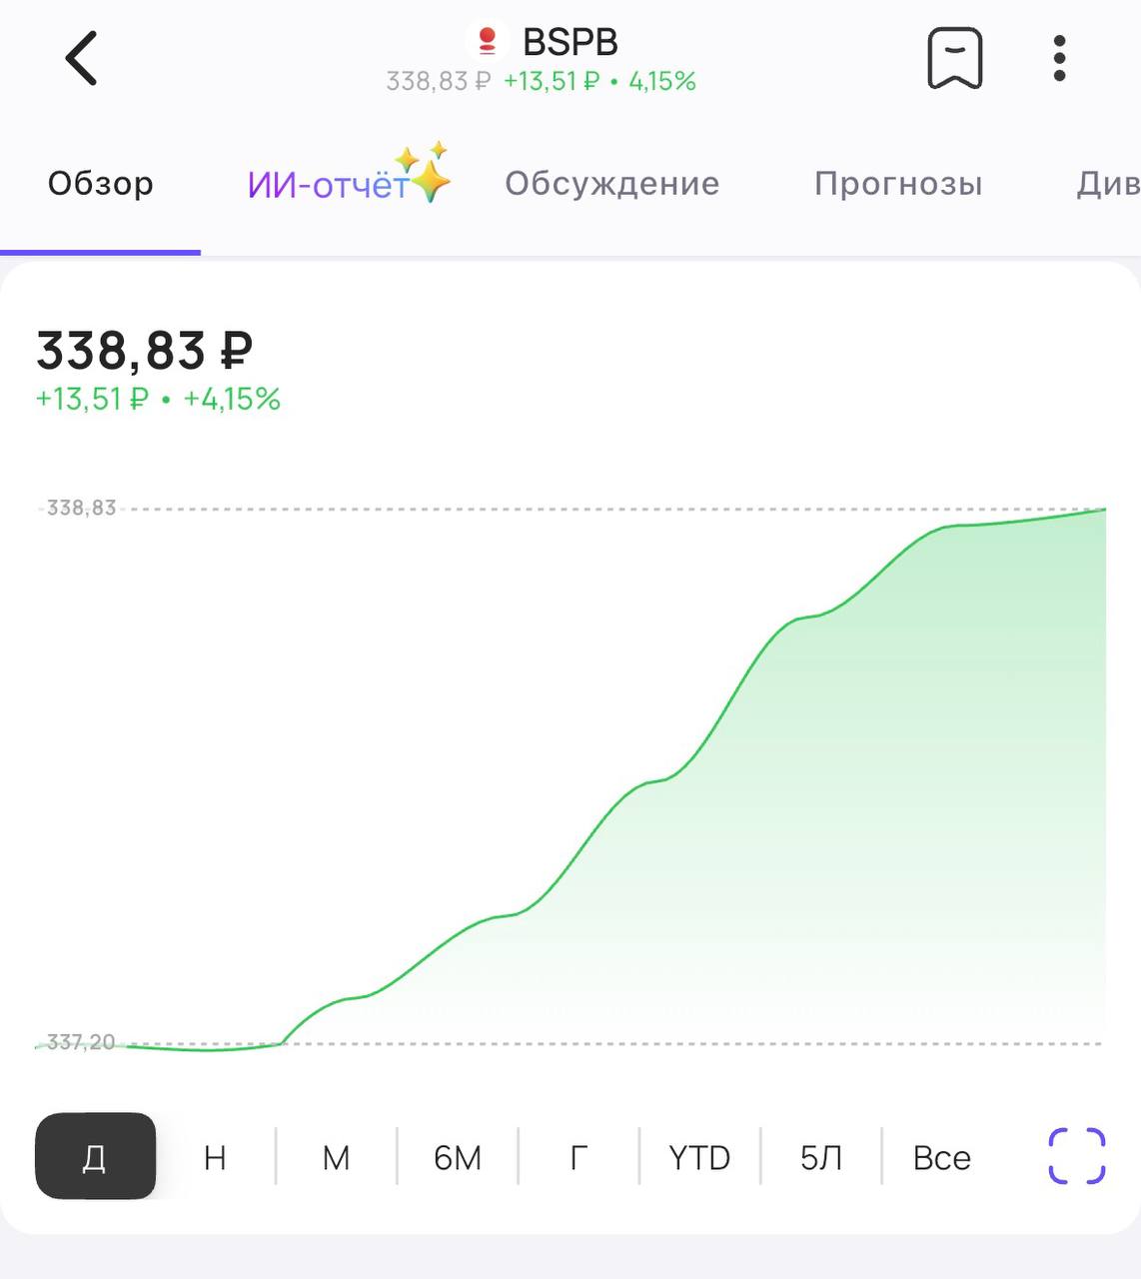Switch the chart to Н weekly period
The image size is (1141, 1279).
215,1157
